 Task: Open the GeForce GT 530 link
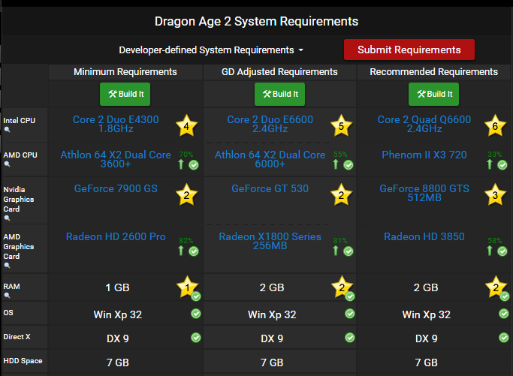(x=270, y=188)
